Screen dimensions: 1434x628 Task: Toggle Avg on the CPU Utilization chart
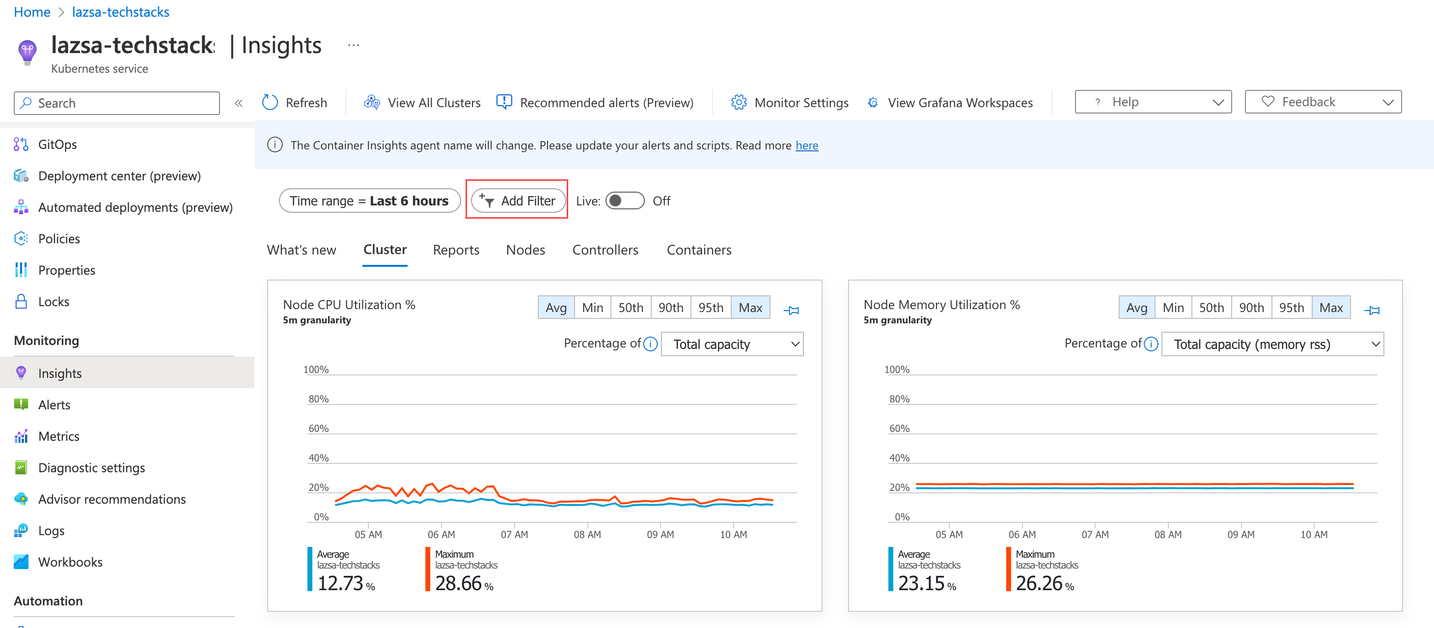click(556, 308)
